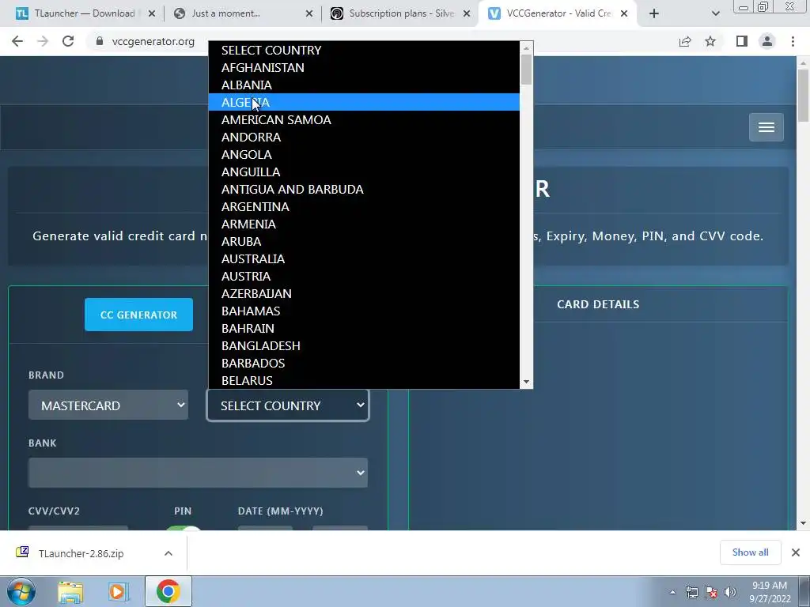Open TLauncher-2.86.zip download item

(x=81, y=553)
